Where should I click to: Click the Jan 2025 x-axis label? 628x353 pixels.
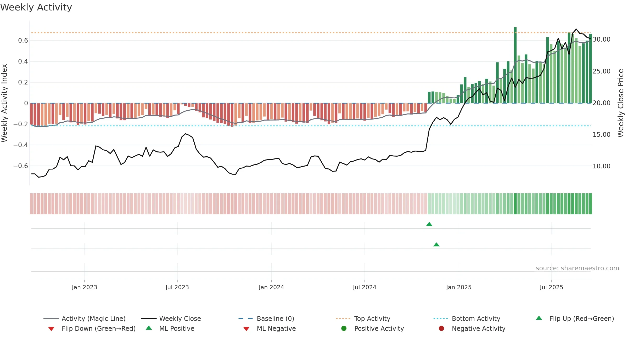(459, 287)
